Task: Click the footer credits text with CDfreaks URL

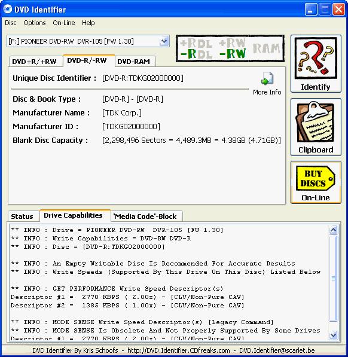Action: [173, 350]
